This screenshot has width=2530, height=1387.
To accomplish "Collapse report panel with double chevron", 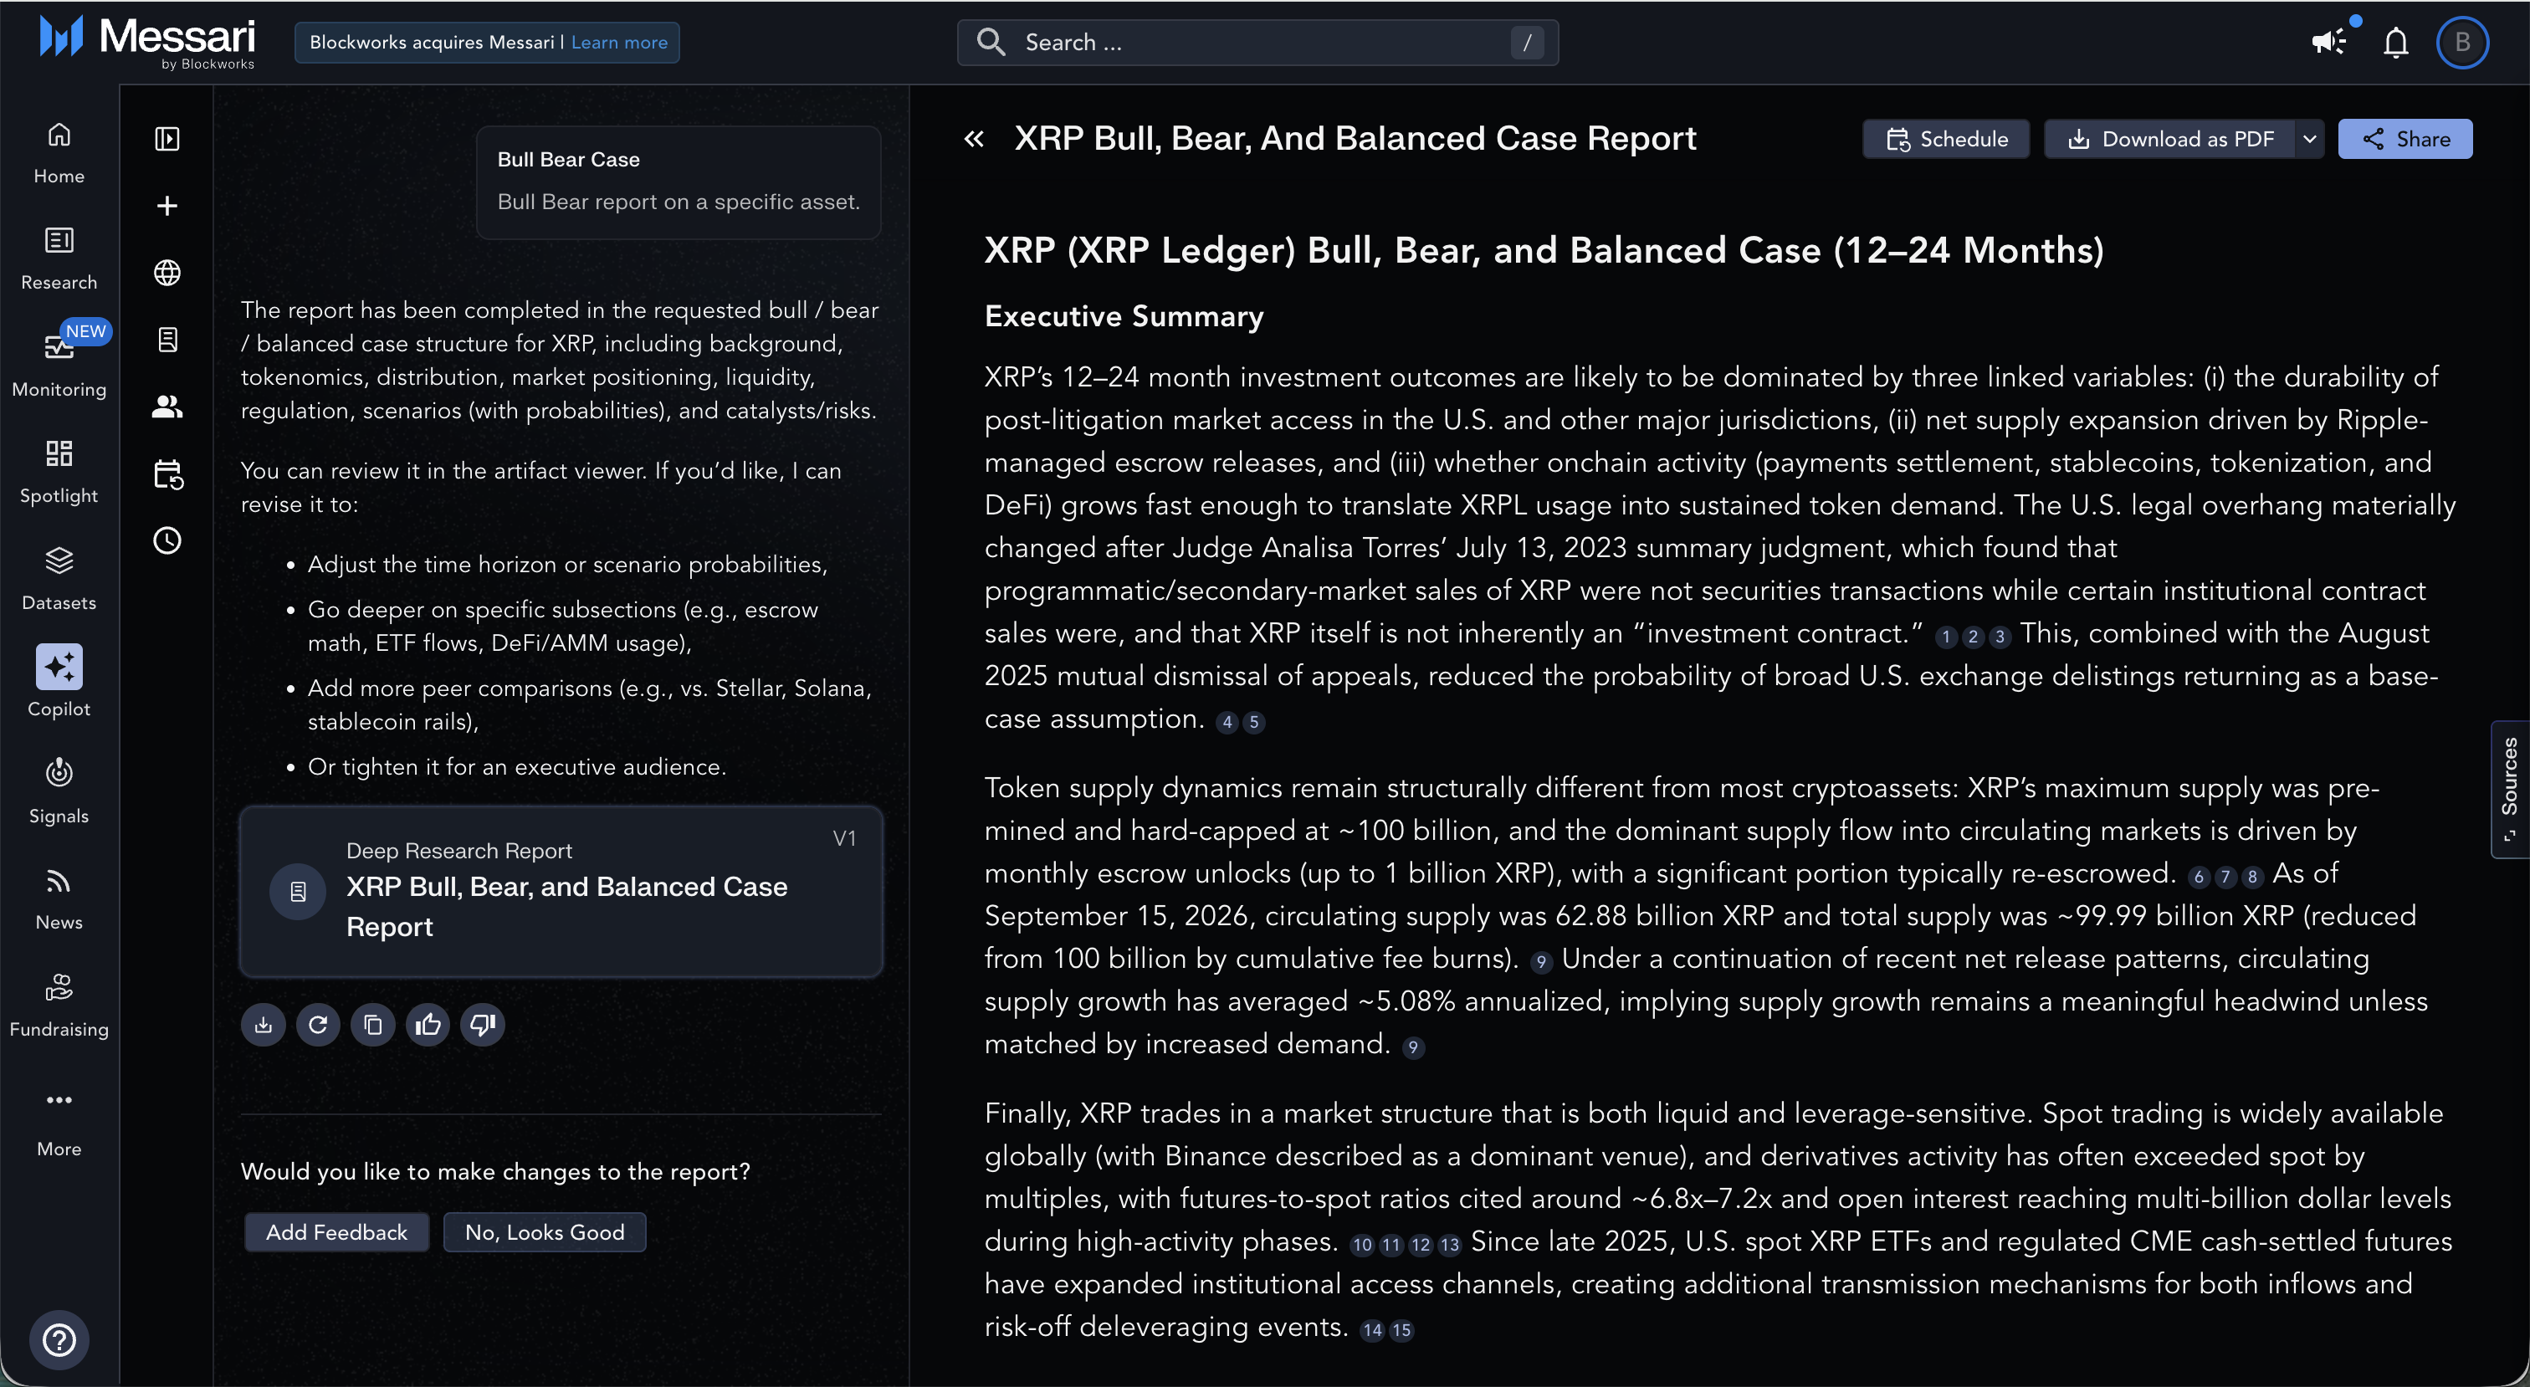I will click(973, 139).
